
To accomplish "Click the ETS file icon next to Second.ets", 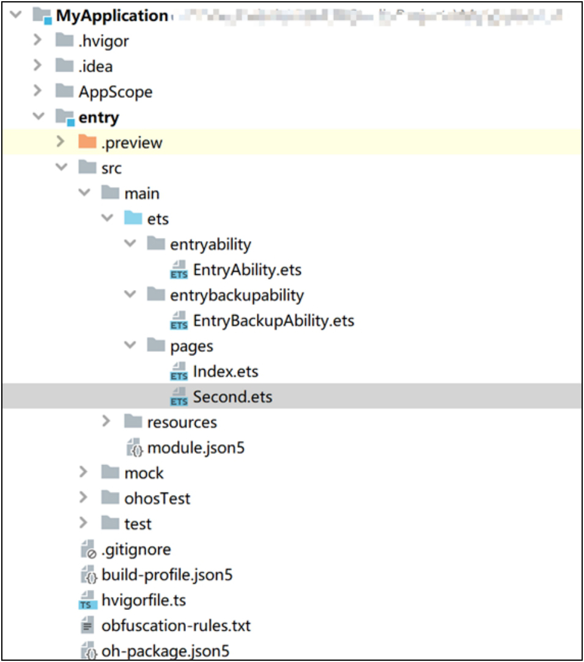I will 179,397.
